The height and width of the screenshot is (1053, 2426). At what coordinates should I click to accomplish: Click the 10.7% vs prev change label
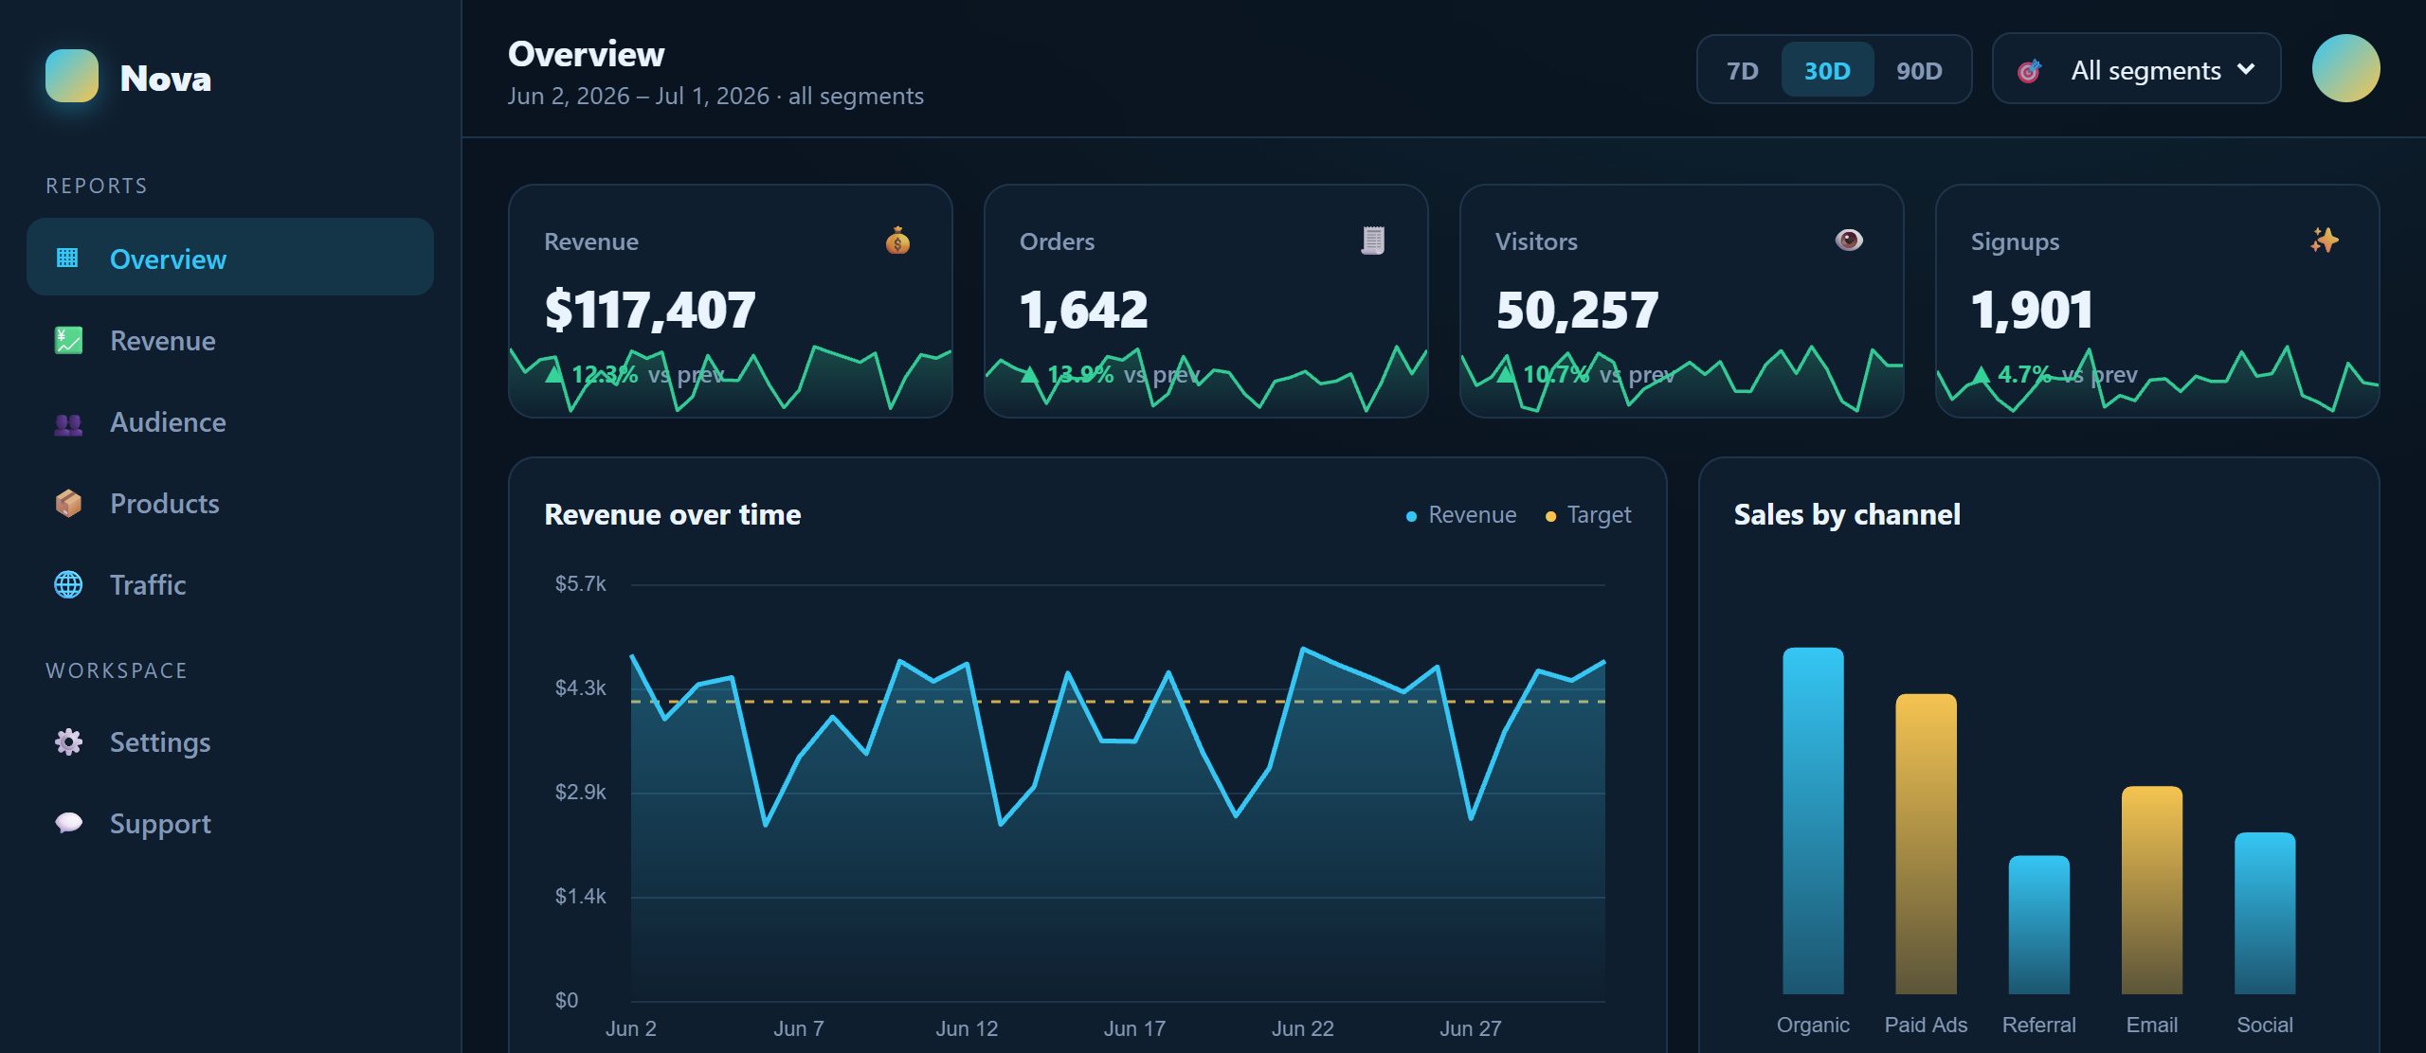[1586, 374]
